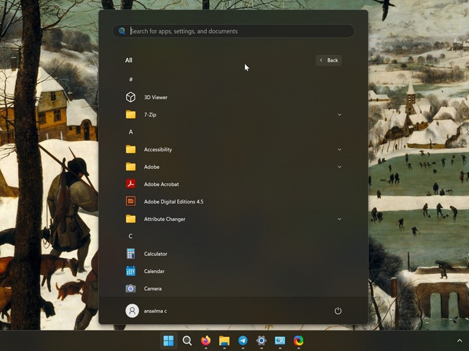Open the Calendar app icon
469x351 pixels.
pos(131,271)
